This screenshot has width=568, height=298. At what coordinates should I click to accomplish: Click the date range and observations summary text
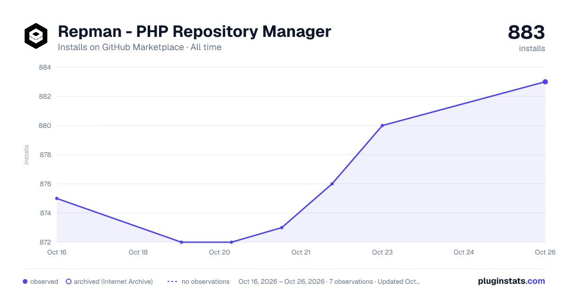pos(329,281)
